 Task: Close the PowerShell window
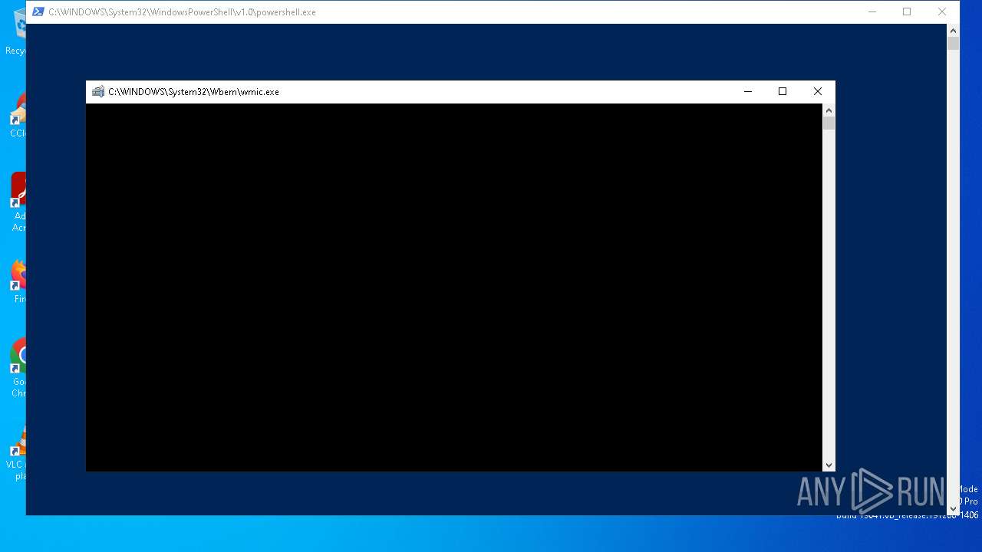pos(942,11)
